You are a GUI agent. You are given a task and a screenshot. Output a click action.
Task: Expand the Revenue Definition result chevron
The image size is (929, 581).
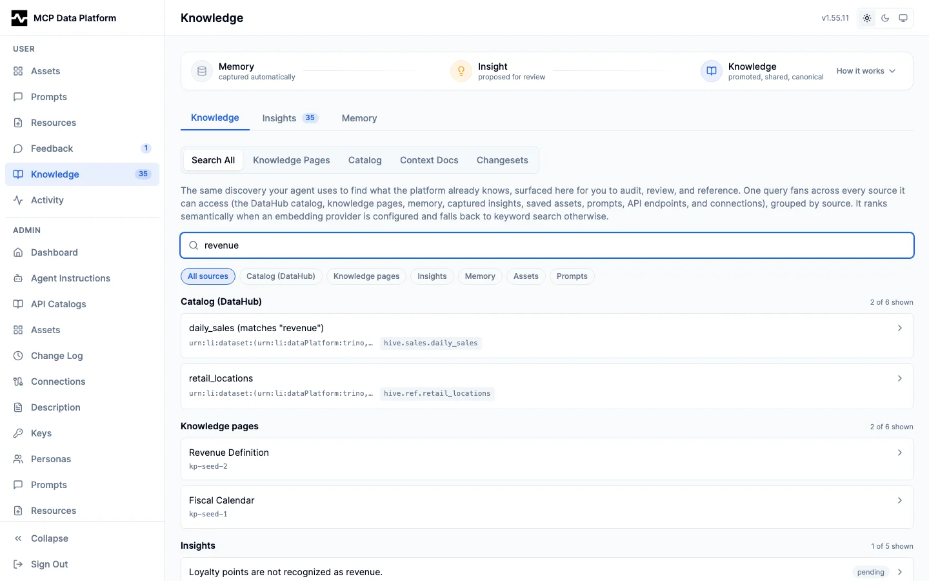[x=900, y=453]
